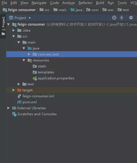Select the templates folder label

46,72
